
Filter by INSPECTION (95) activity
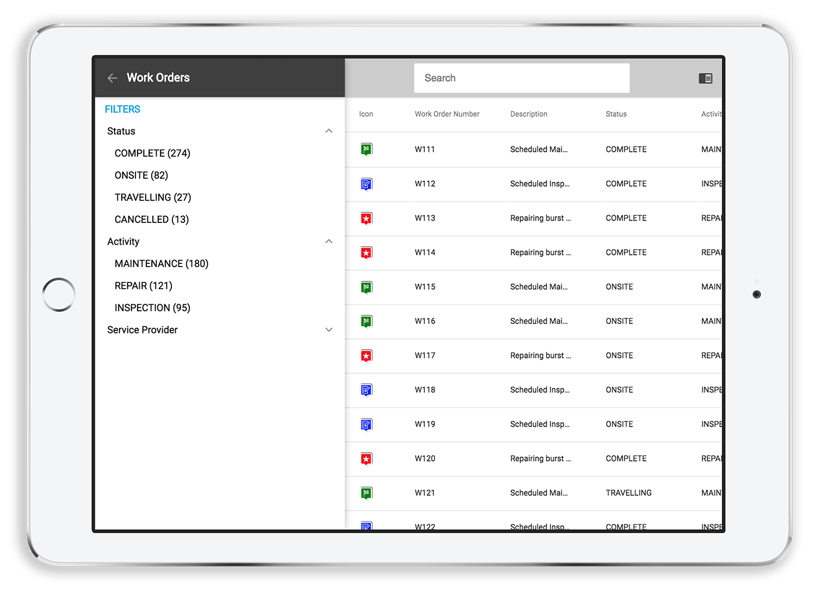(152, 308)
